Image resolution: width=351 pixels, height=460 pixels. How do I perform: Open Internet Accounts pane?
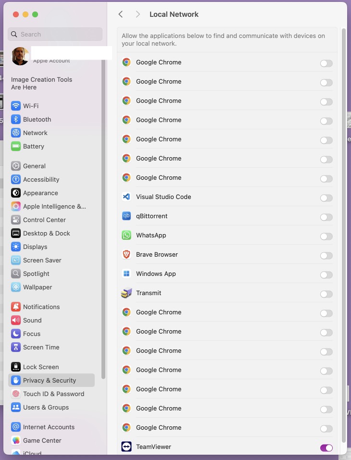pos(51,427)
